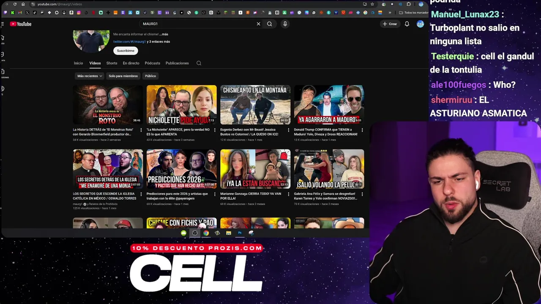Viewport: 541px width, 304px height.
Task: Switch to the Shorts tab
Action: (x=112, y=63)
